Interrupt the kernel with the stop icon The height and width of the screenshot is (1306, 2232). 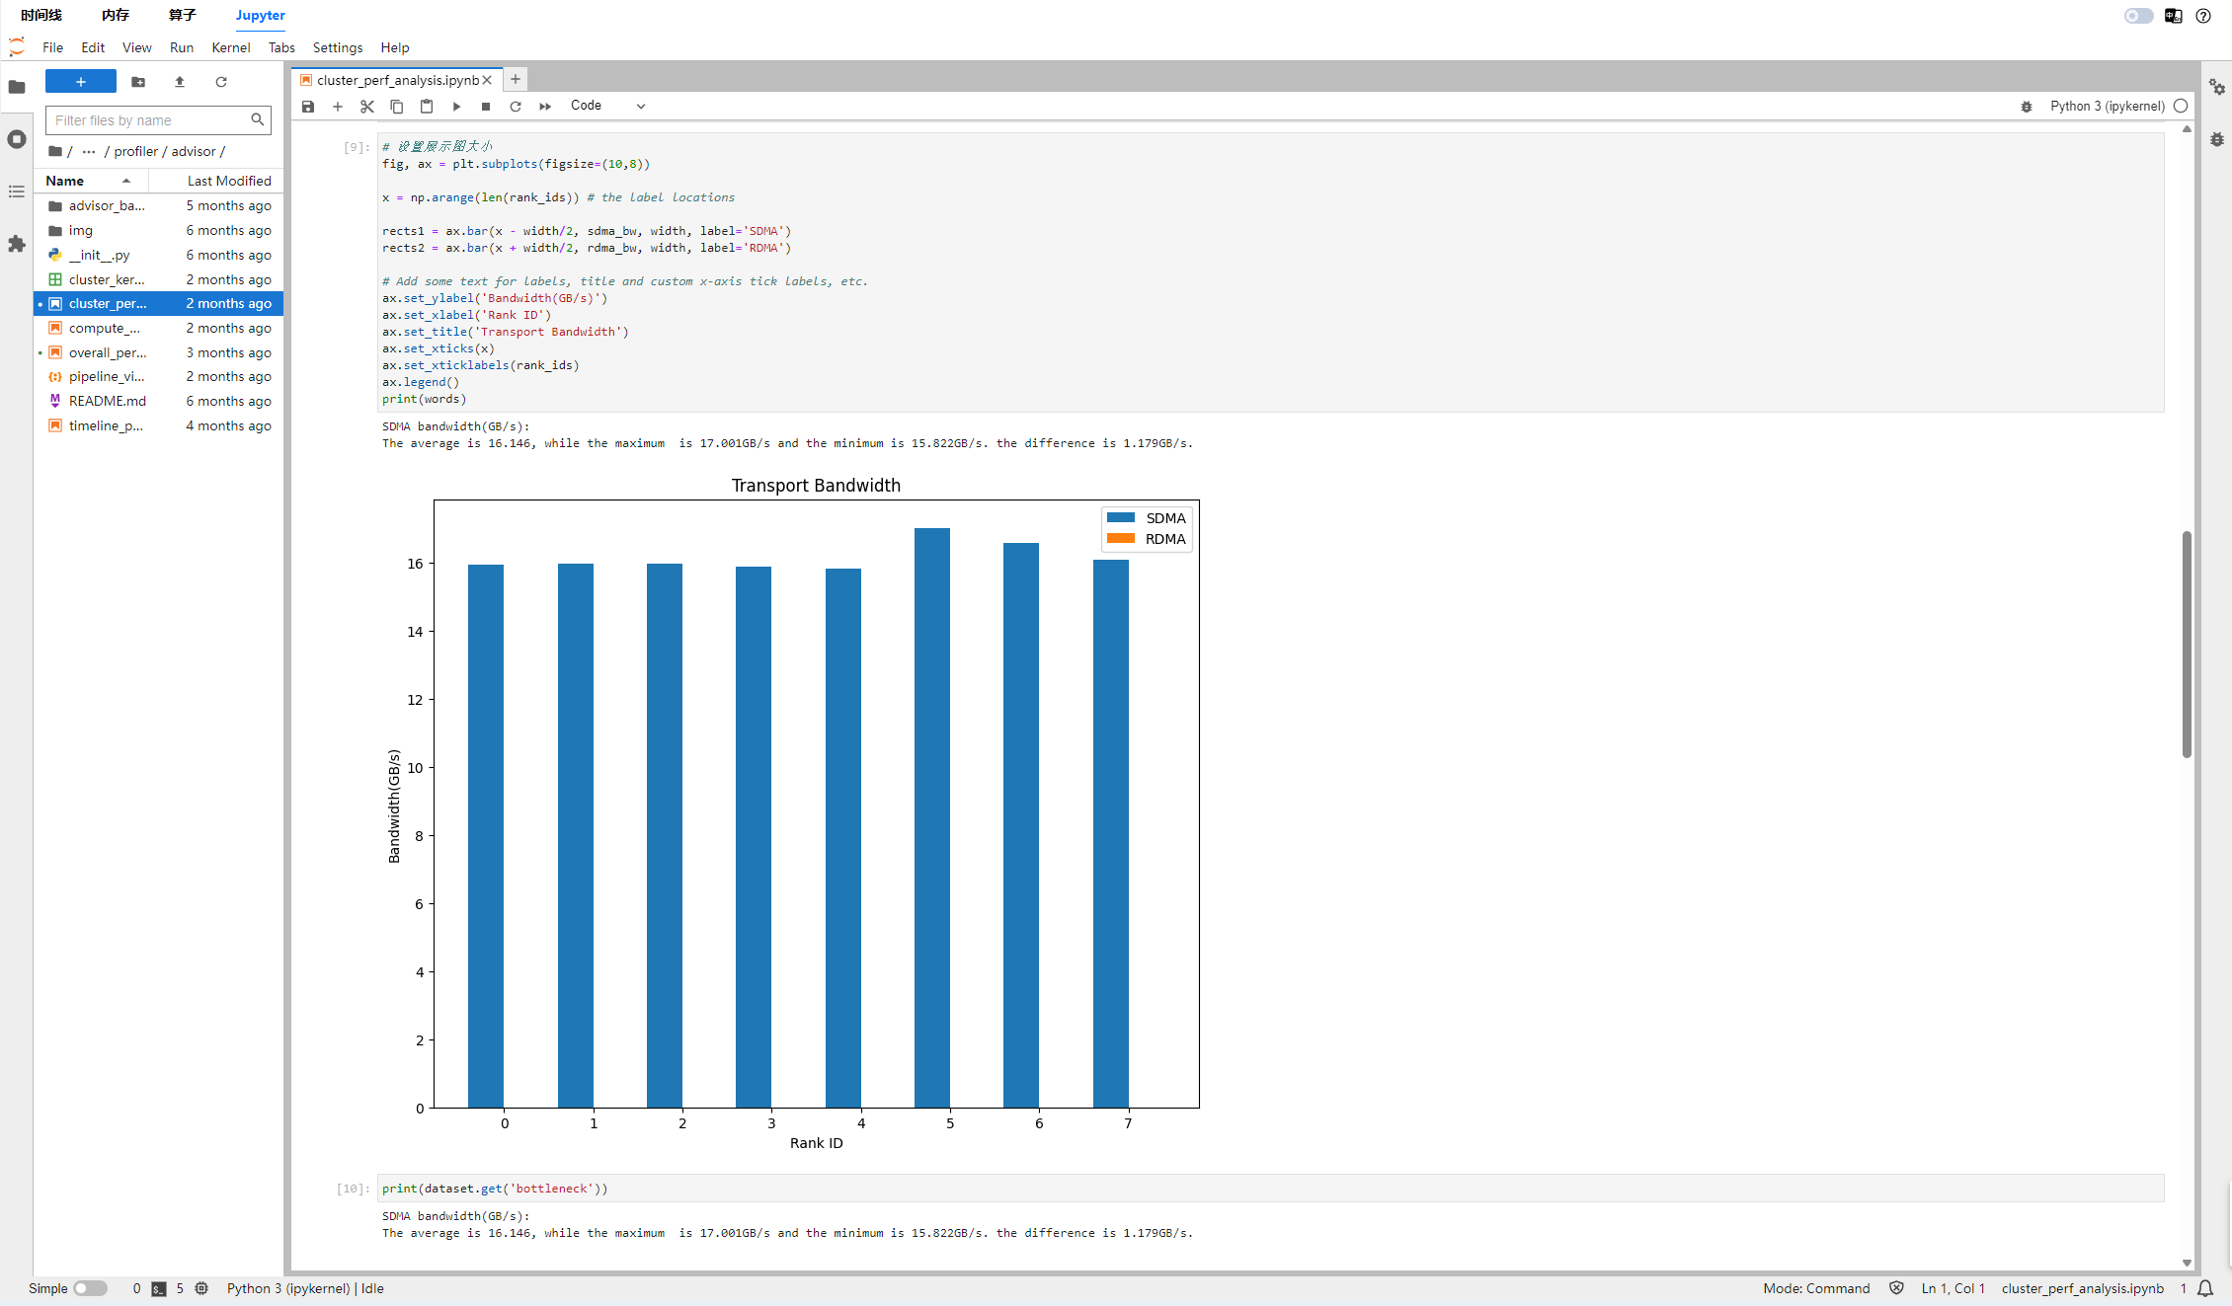pos(486,107)
